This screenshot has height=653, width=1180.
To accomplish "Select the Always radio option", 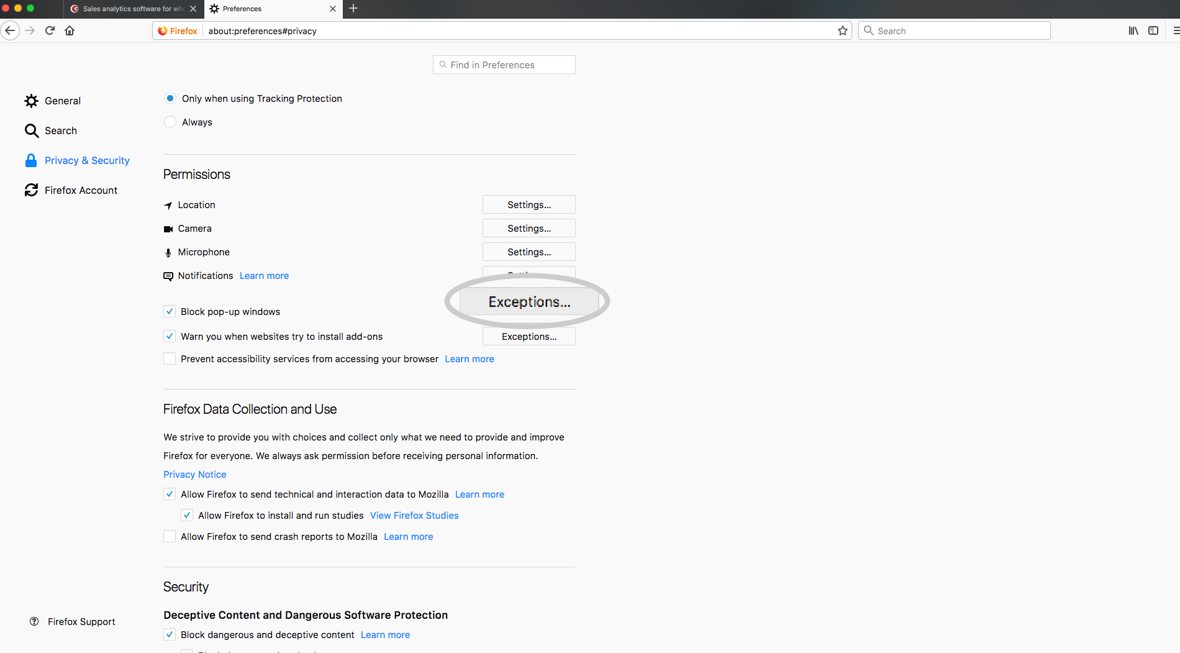I will (x=170, y=122).
